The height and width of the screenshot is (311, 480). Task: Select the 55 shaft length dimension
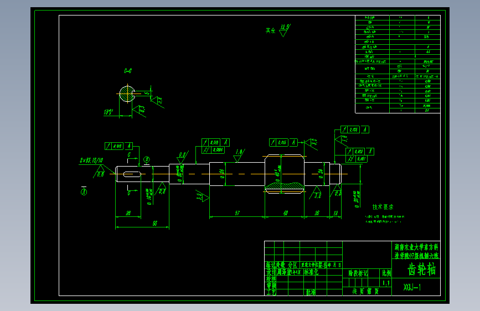(155, 224)
